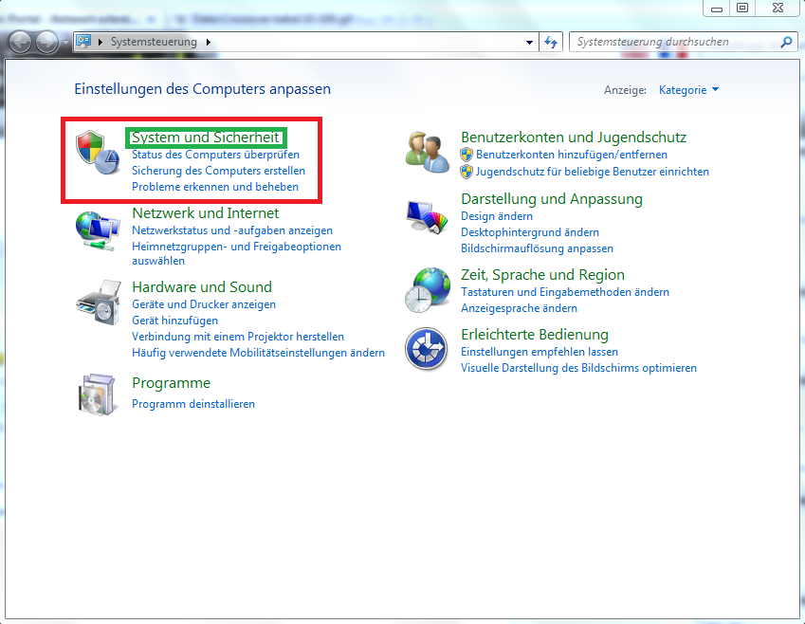The image size is (805, 624).
Task: Open the Erleichterte Bedienung accessibility icon
Action: [x=426, y=350]
